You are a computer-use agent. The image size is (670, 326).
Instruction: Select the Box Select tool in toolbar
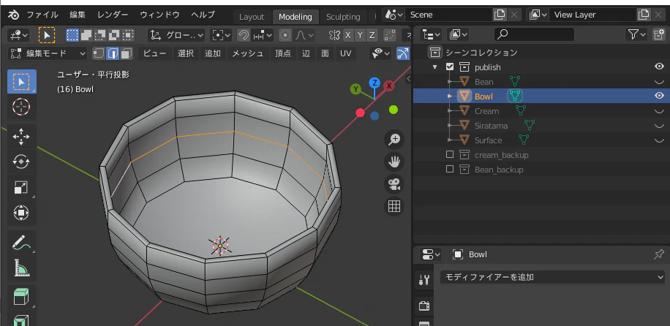click(21, 81)
